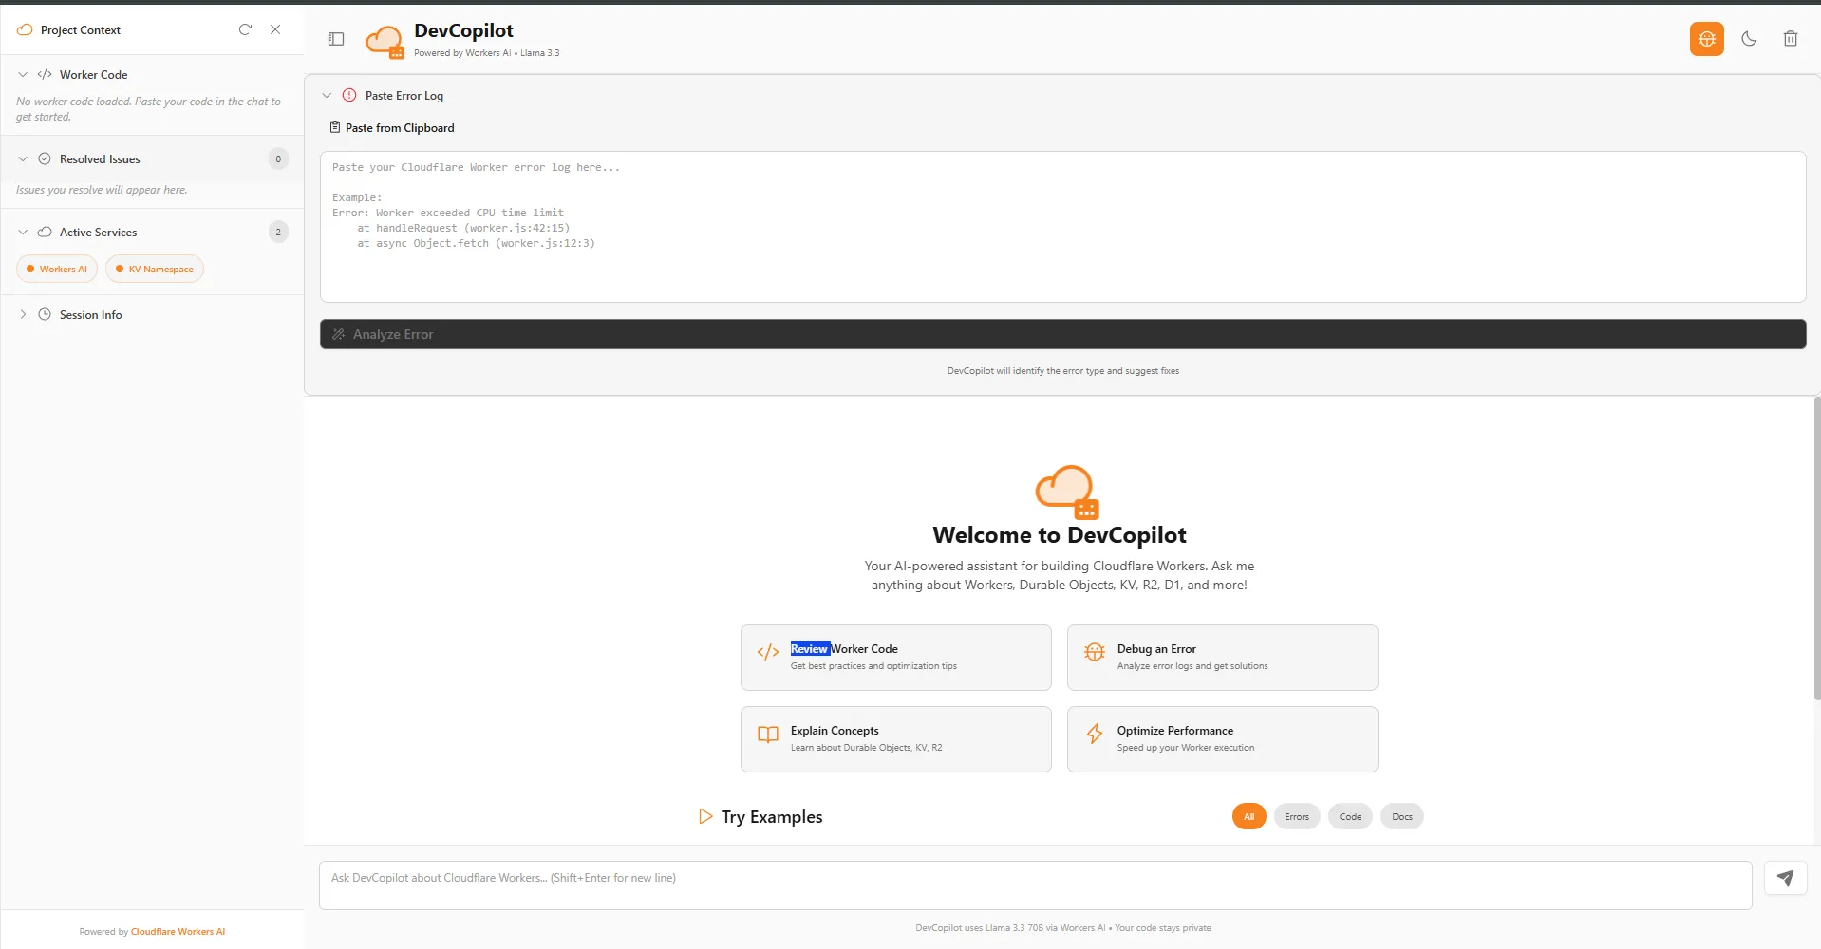Click the Try Examples play icon
Image resolution: width=1821 pixels, height=949 pixels.
[x=704, y=816]
